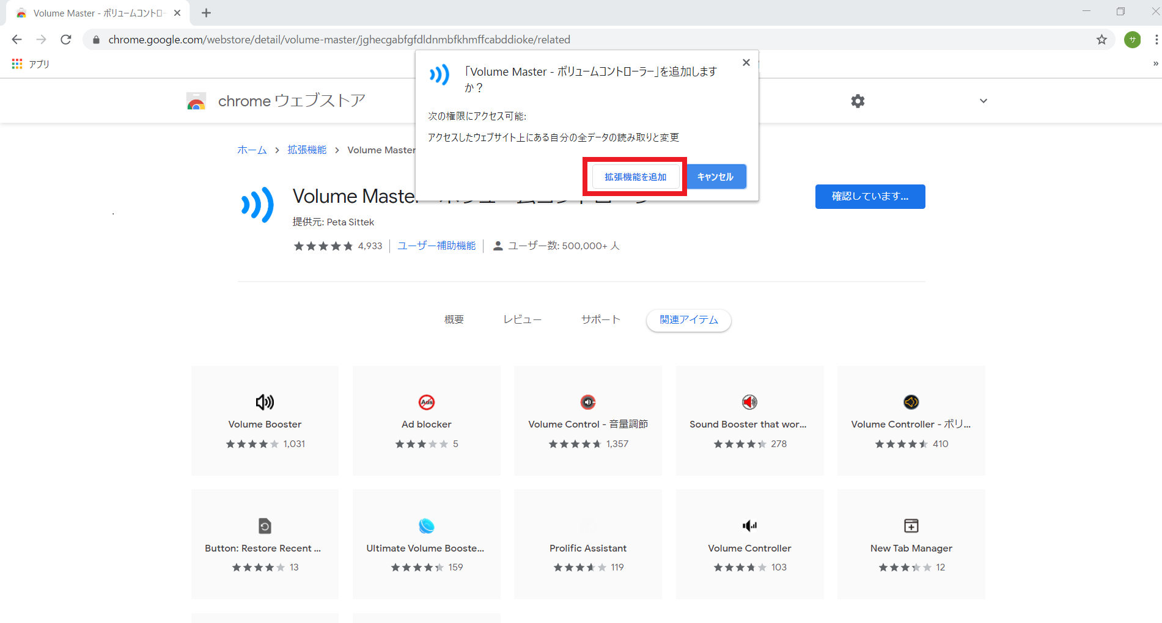Select the Volume Booster extension icon
The width and height of the screenshot is (1162, 623).
click(264, 402)
